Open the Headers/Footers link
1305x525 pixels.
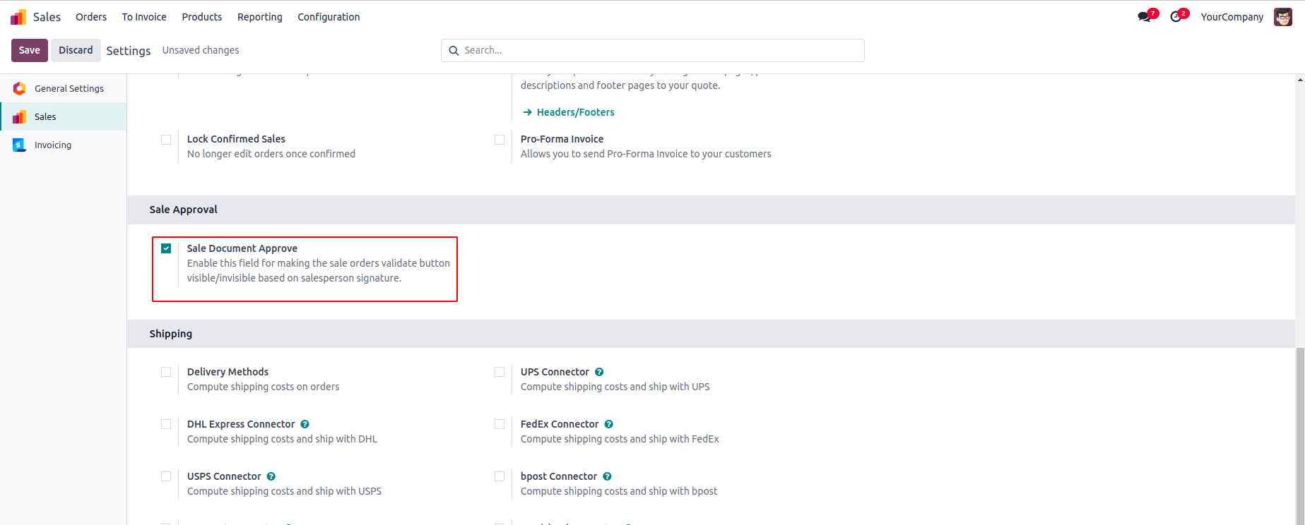pos(575,112)
